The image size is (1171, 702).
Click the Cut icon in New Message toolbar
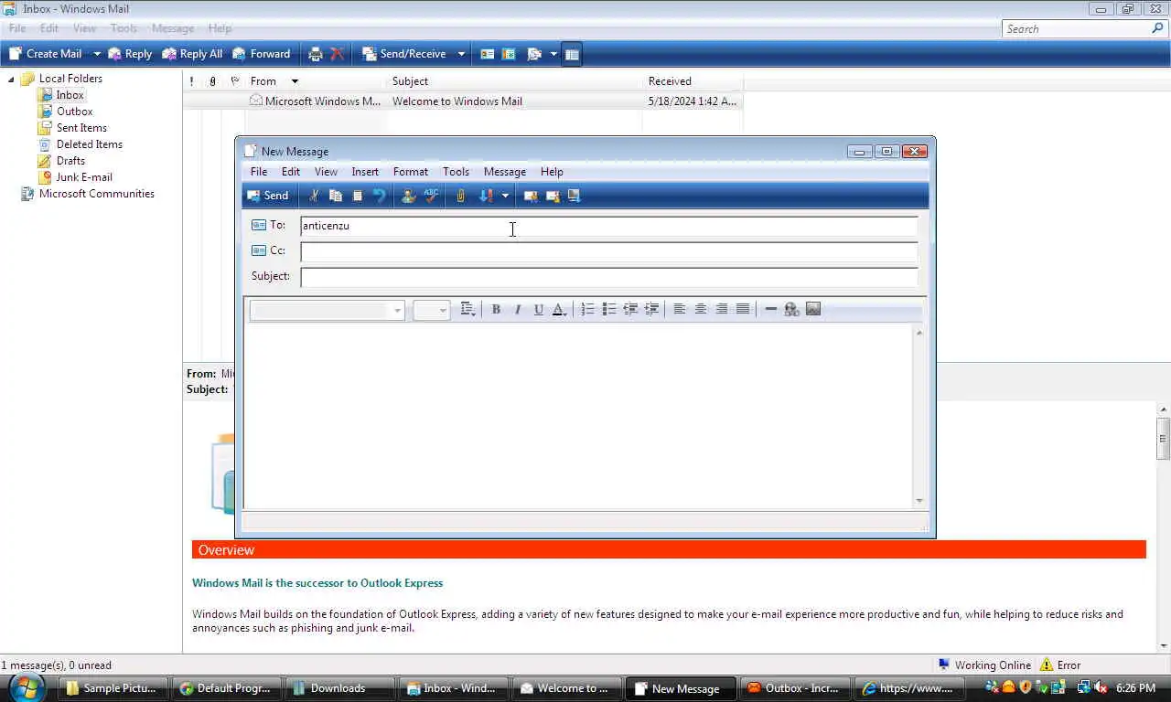(314, 196)
